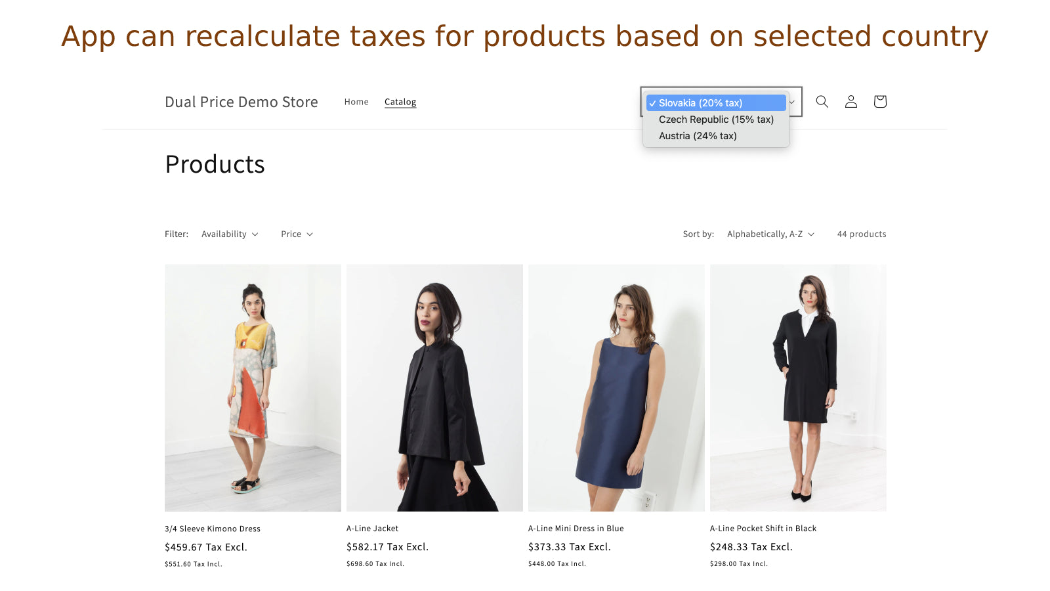This screenshot has height=591, width=1050.
Task: Open the search
Action: [x=822, y=102]
